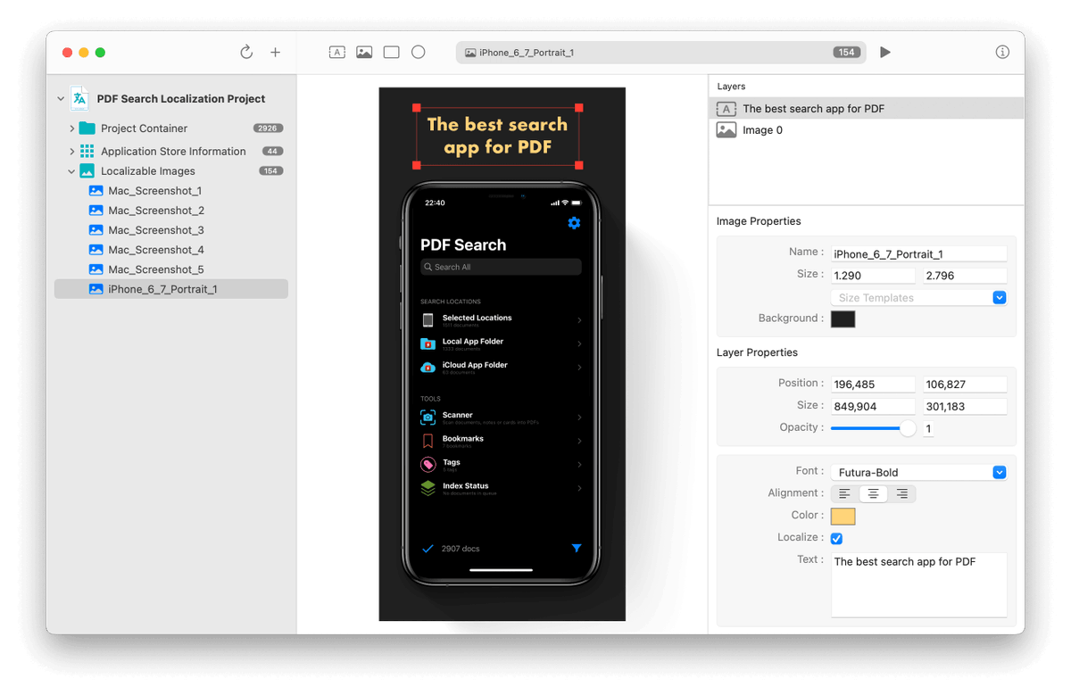The image size is (1071, 695).
Task: Click the Background color swatch
Action: 843,319
